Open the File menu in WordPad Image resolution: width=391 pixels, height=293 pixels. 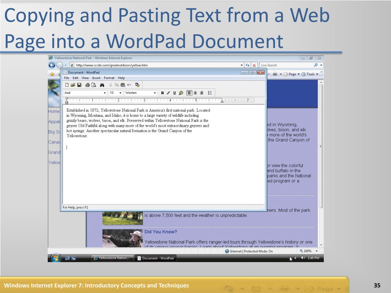[66, 78]
